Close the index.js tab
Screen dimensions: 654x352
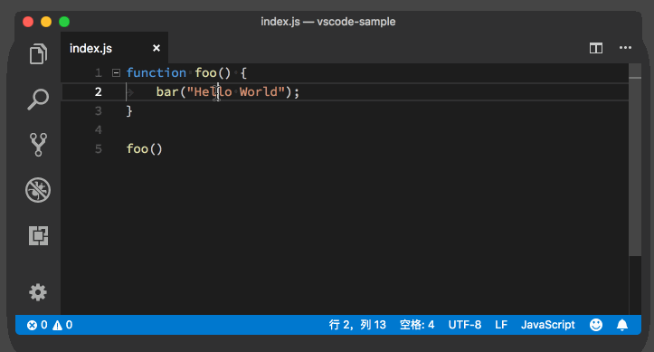point(156,48)
